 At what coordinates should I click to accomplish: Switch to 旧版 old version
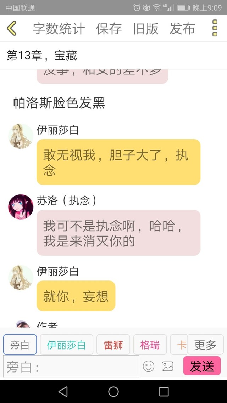[146, 29]
